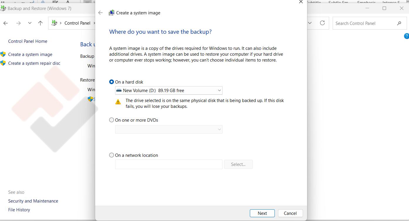The height and width of the screenshot is (221, 409).
Task: Select the On a hard disk option
Action: coord(112,82)
